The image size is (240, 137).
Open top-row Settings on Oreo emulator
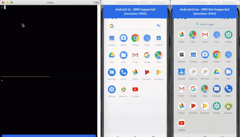(228, 35)
